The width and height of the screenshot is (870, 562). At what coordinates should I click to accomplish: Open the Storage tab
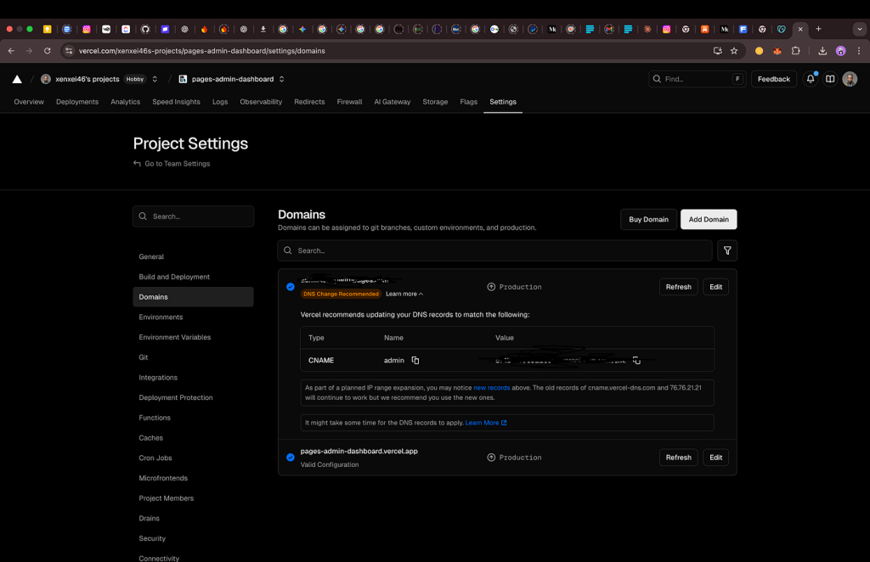(435, 102)
